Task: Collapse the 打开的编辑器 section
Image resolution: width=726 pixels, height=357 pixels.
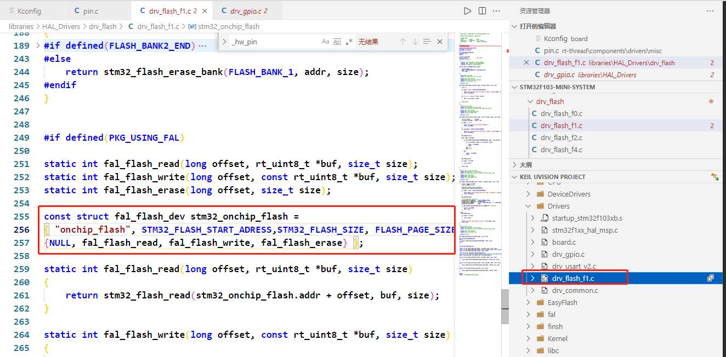Action: point(514,26)
